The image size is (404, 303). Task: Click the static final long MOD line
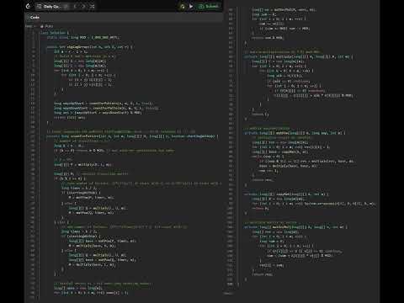click(x=83, y=37)
